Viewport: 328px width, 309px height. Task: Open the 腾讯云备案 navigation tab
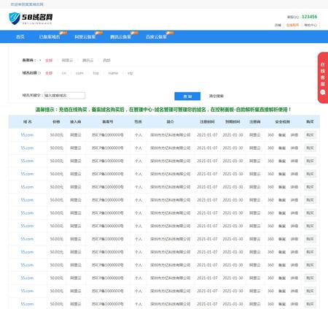coord(120,37)
